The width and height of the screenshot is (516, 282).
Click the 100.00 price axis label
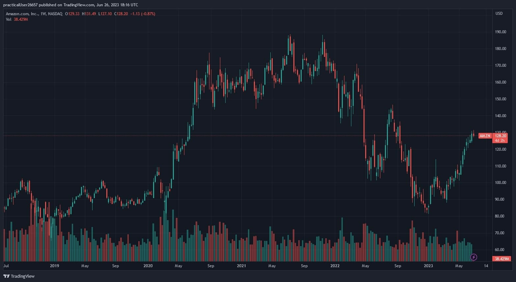click(x=501, y=183)
